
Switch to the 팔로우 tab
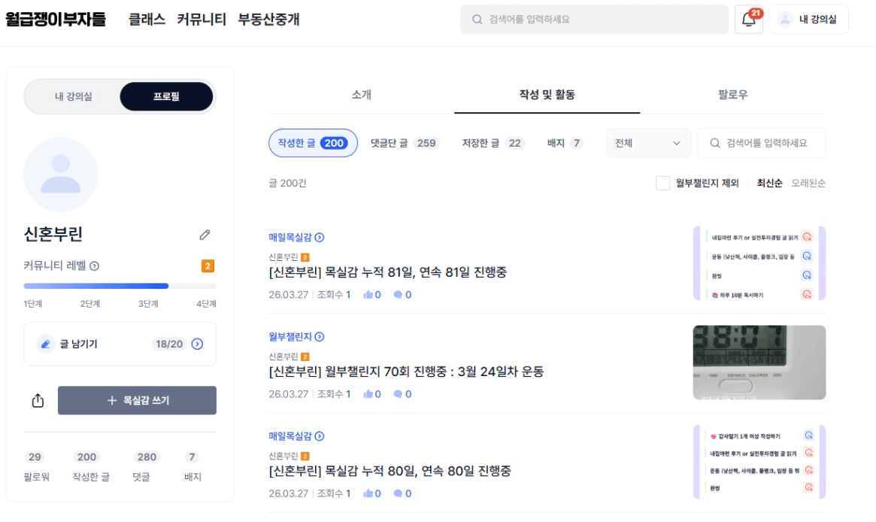732,95
